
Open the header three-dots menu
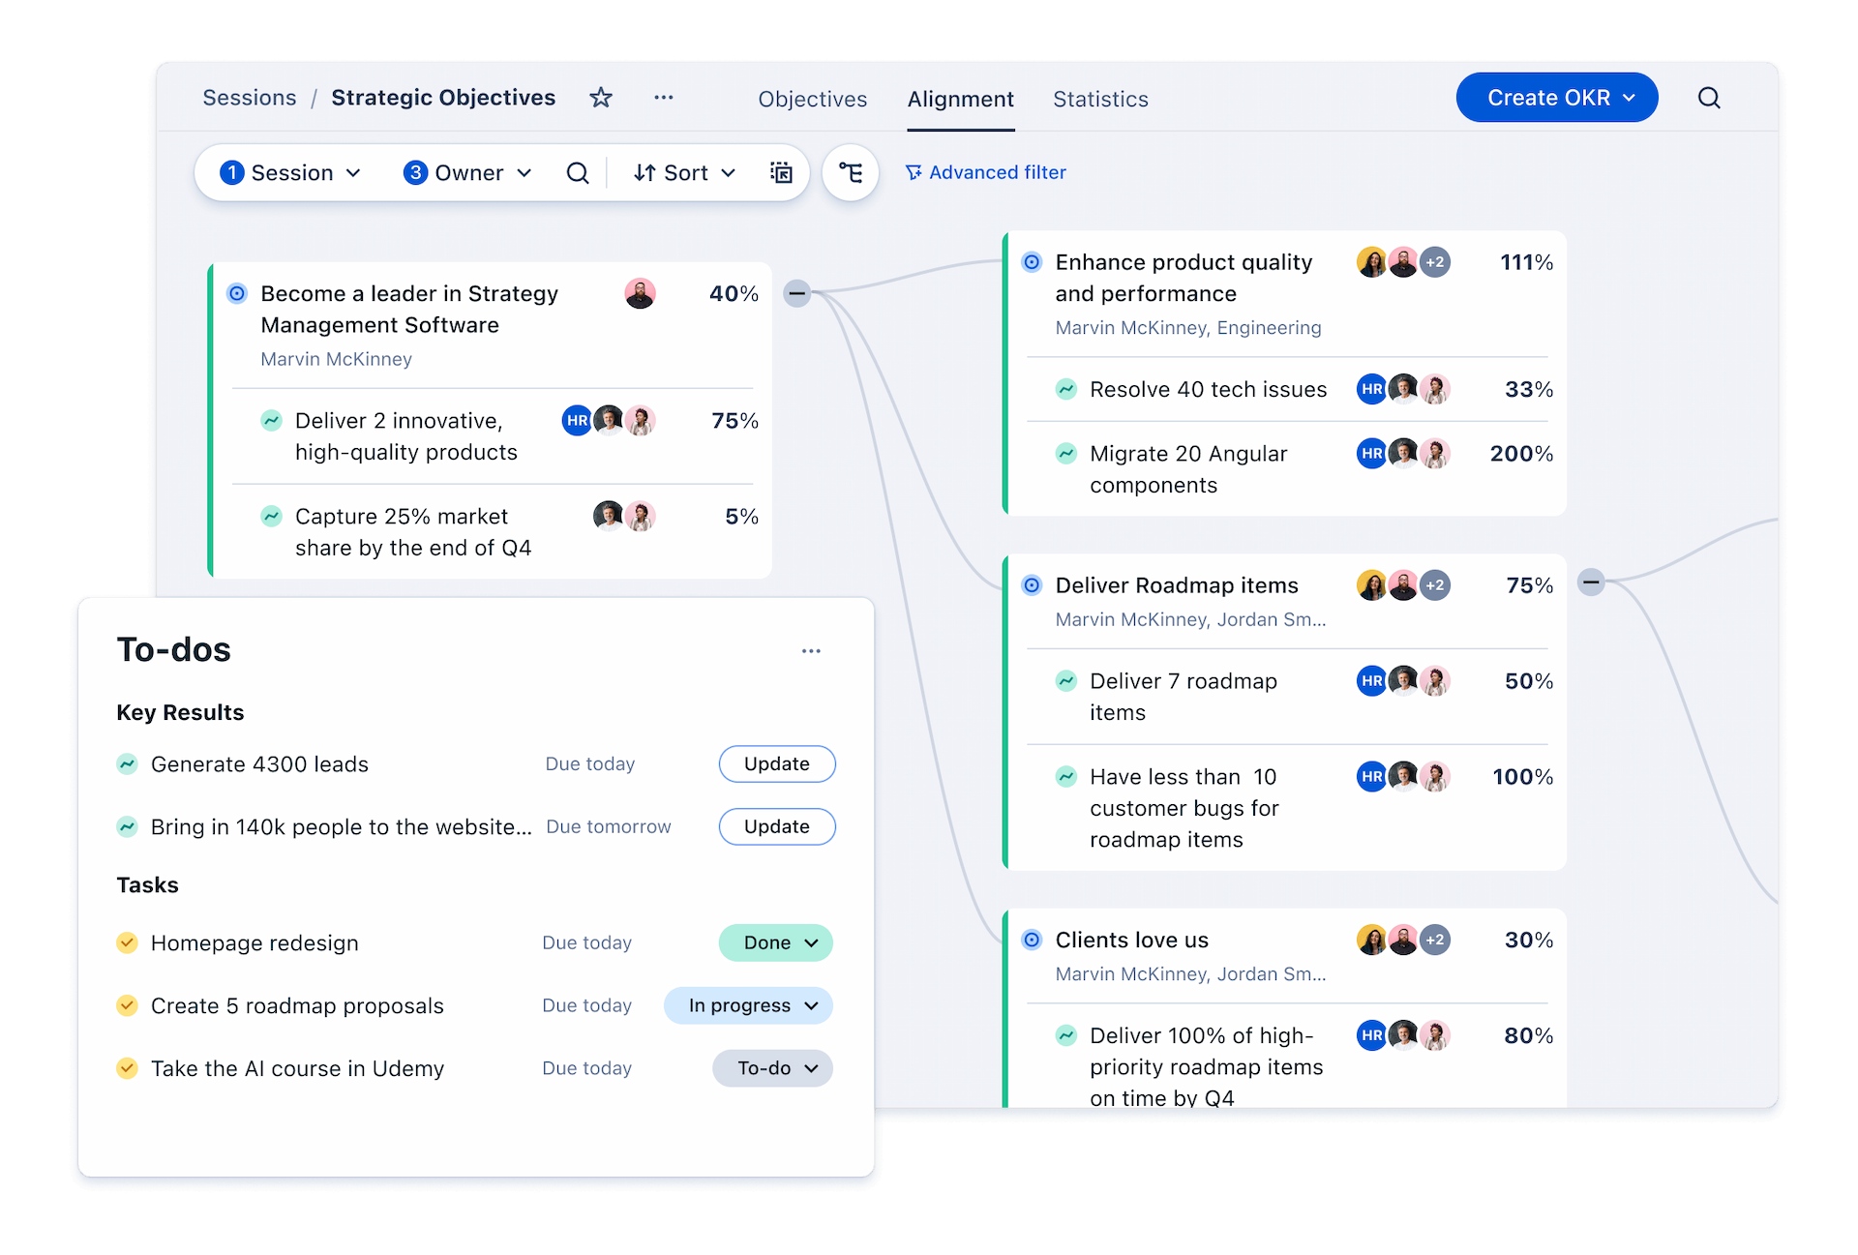[x=663, y=98]
